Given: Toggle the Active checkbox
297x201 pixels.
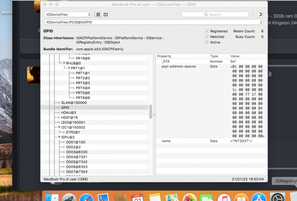Looking at the screenshot, I should [x=207, y=42].
